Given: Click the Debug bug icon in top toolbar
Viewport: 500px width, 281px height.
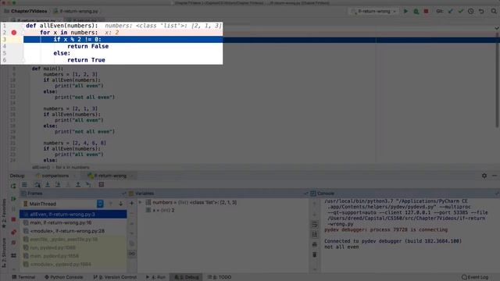Looking at the screenshot, I should 416,11.
